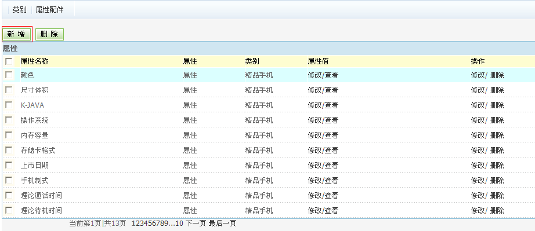The width and height of the screenshot is (535, 231).
Task: Select the 存储卡格式 row checkbox
Action: coord(9,150)
